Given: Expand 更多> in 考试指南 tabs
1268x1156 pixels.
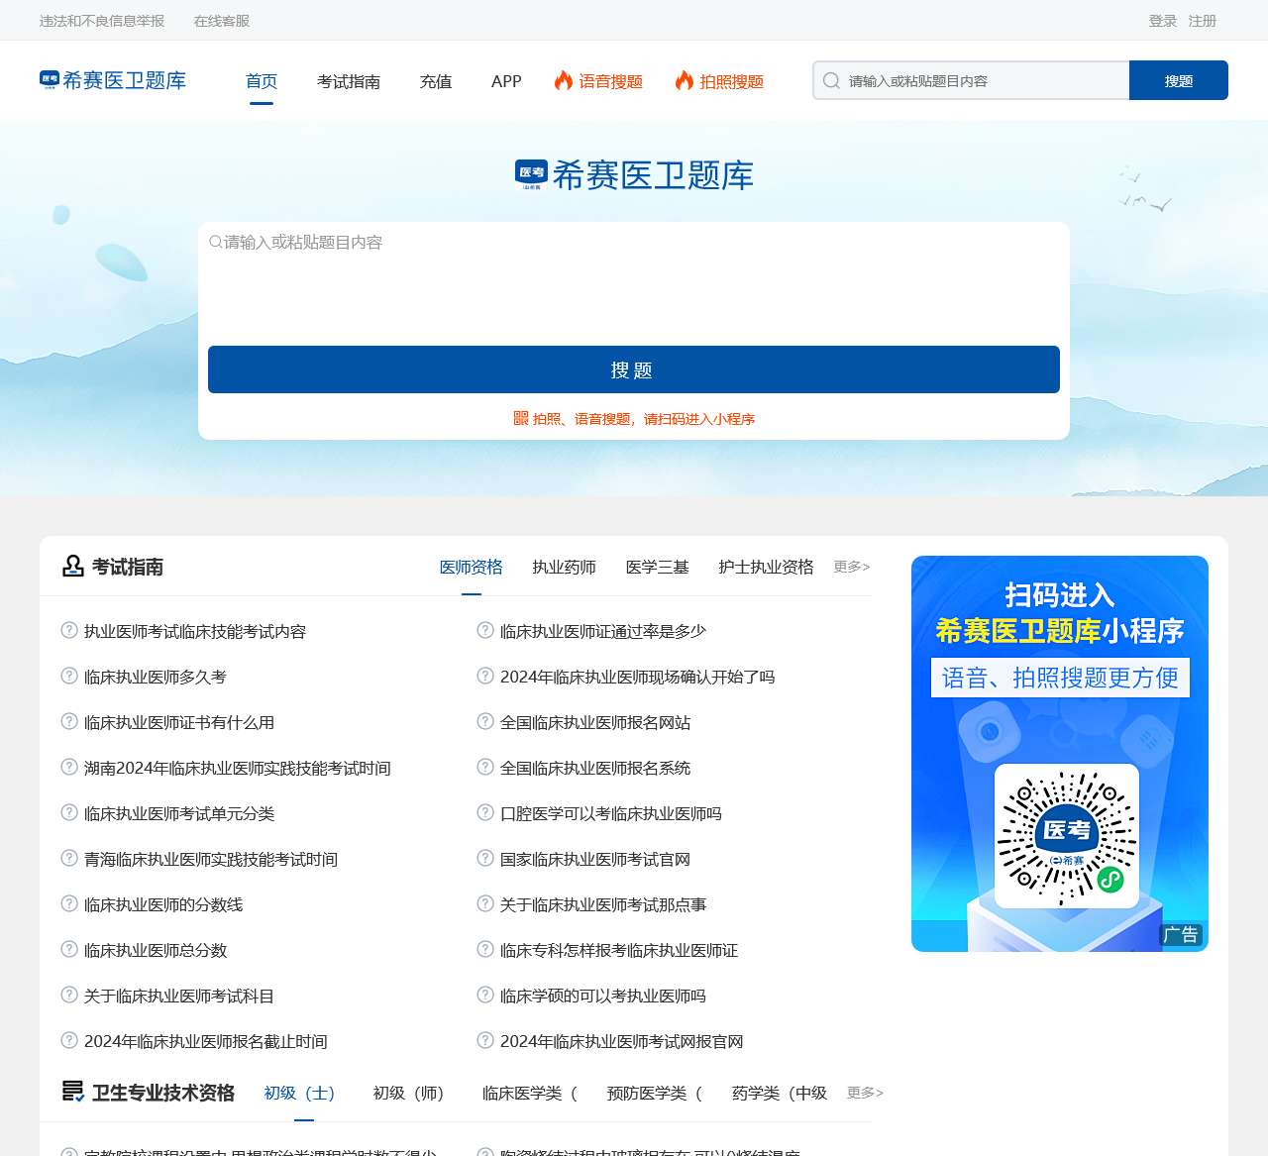Looking at the screenshot, I should point(852,567).
